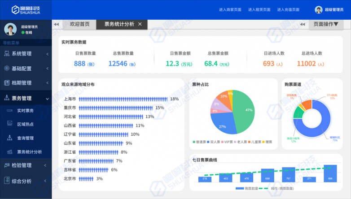
Task: Click the 超级管理员 avatar in header
Action: click(x=318, y=9)
